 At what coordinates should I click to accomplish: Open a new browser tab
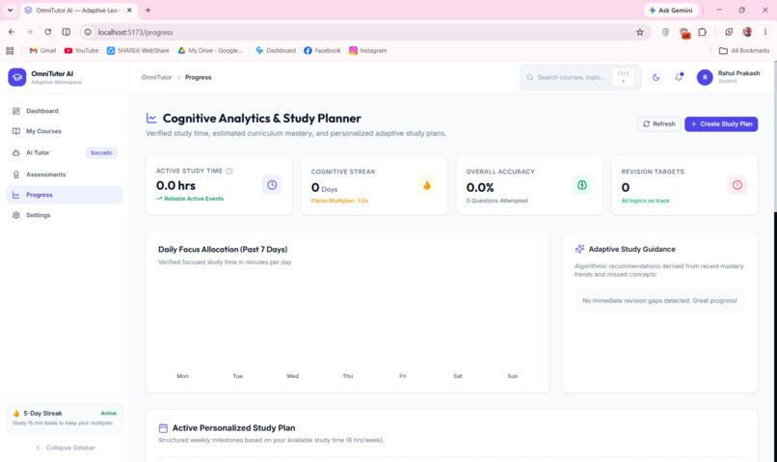click(x=147, y=11)
